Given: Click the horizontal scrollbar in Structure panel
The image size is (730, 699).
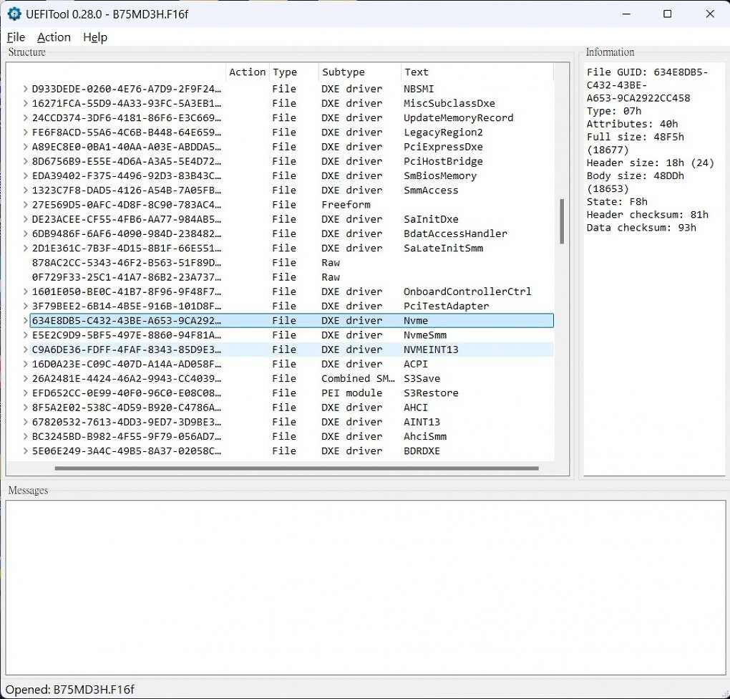Looking at the screenshot, I should point(296,468).
